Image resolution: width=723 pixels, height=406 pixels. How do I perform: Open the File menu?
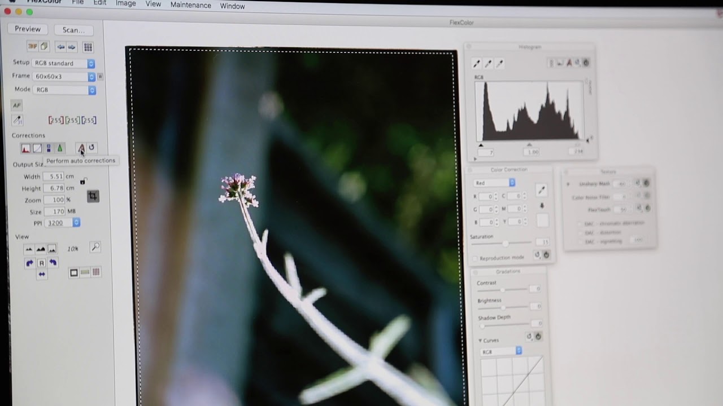pyautogui.click(x=77, y=3)
